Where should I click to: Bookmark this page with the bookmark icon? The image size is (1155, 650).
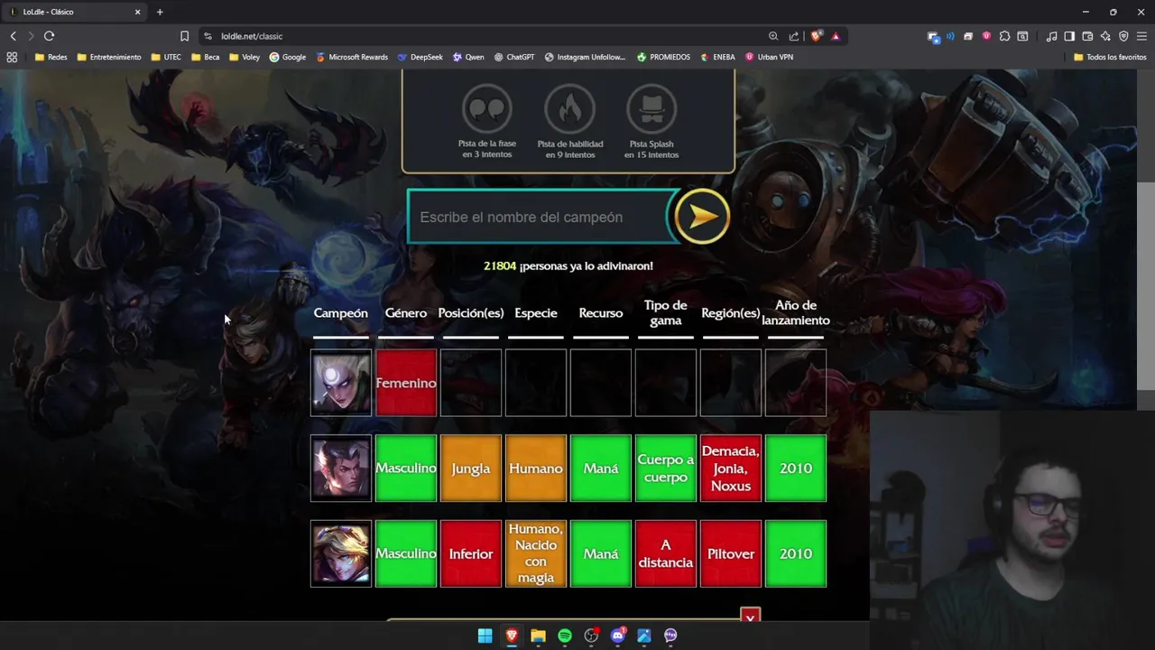pos(184,36)
